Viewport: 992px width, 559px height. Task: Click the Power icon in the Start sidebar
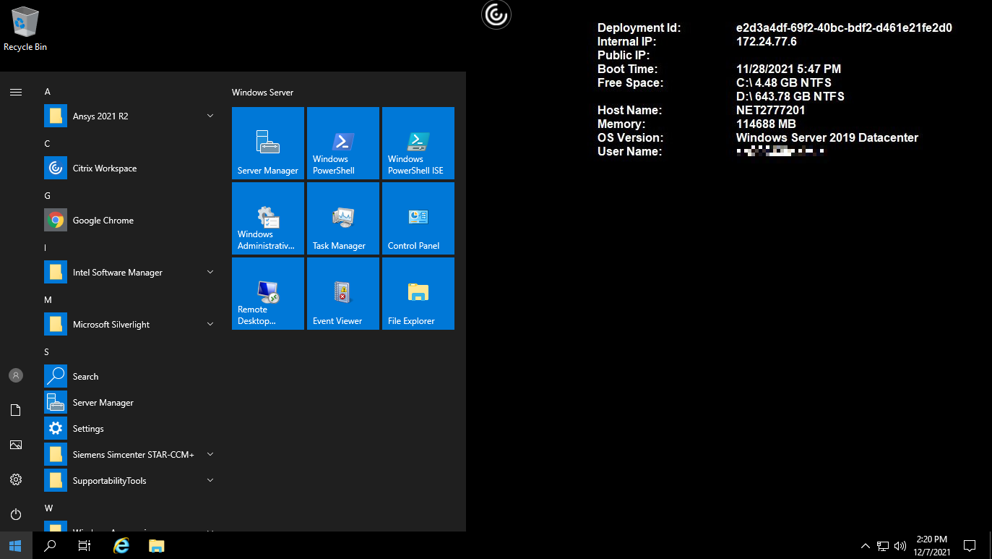(16, 514)
